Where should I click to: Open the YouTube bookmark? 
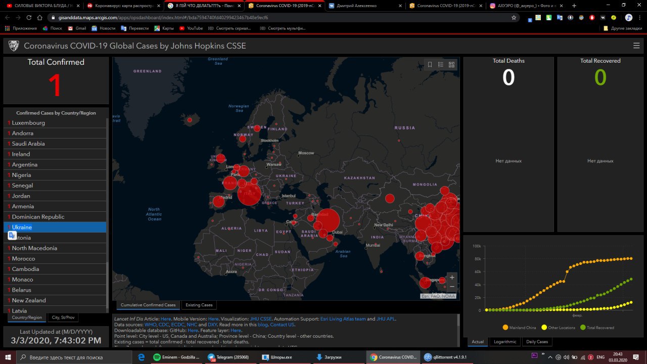[191, 28]
